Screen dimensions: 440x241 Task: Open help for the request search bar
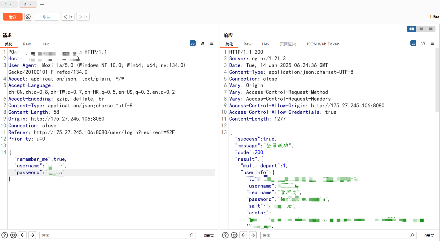5,235
